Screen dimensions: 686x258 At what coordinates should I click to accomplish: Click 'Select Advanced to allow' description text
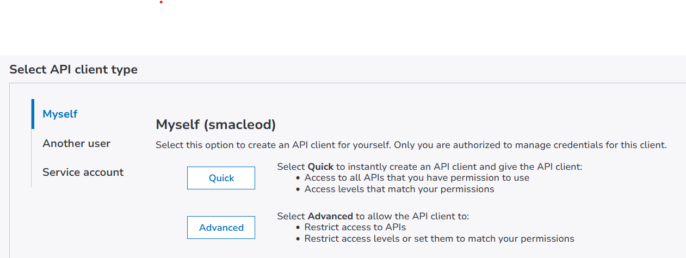click(373, 216)
